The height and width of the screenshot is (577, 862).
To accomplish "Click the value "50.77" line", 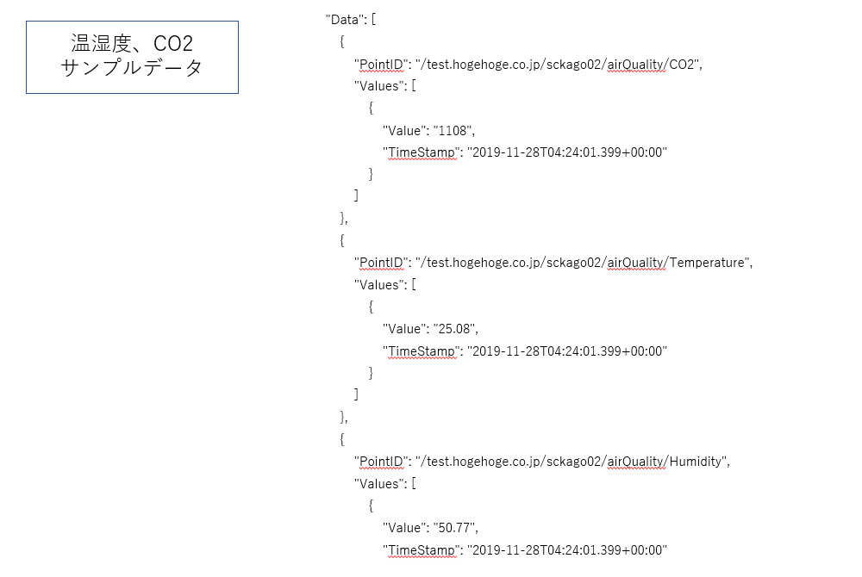I will (429, 527).
